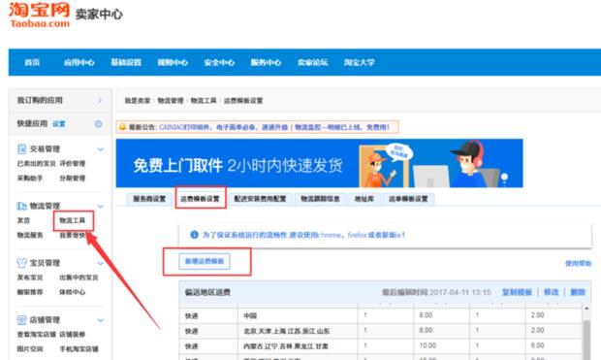The image size is (601, 360).
Task: Switch to the 物流跟踪信息 tab
Action: click(x=321, y=199)
